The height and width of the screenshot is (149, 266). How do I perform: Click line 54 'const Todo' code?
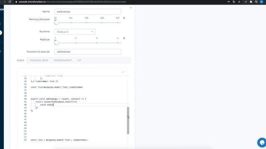(x=59, y=140)
